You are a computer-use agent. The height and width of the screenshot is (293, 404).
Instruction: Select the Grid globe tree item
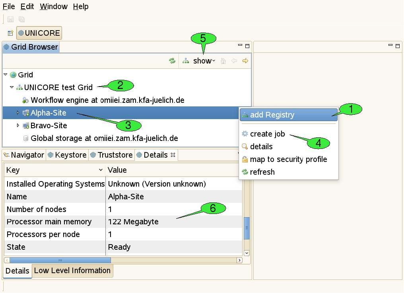click(21, 75)
